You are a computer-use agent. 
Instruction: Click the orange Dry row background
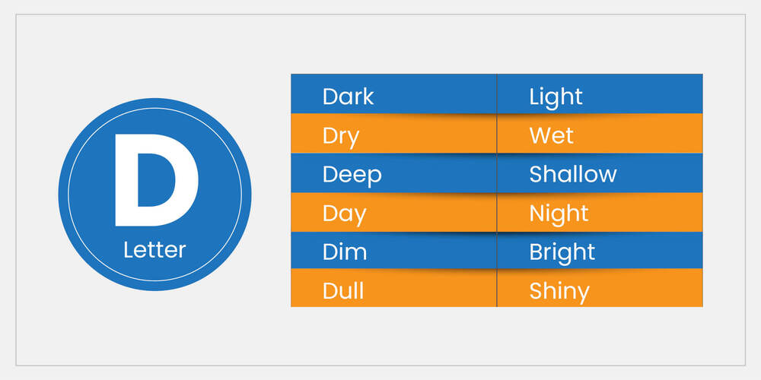441,136
